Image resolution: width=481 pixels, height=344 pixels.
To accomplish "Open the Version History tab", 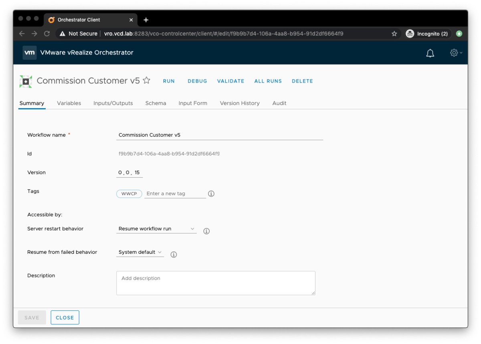I will [240, 103].
